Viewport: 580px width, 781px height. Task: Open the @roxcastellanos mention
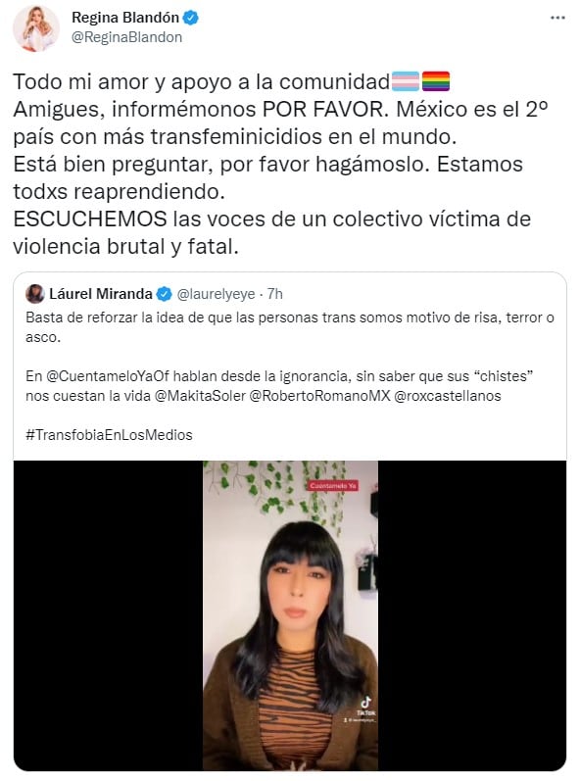[x=447, y=396]
